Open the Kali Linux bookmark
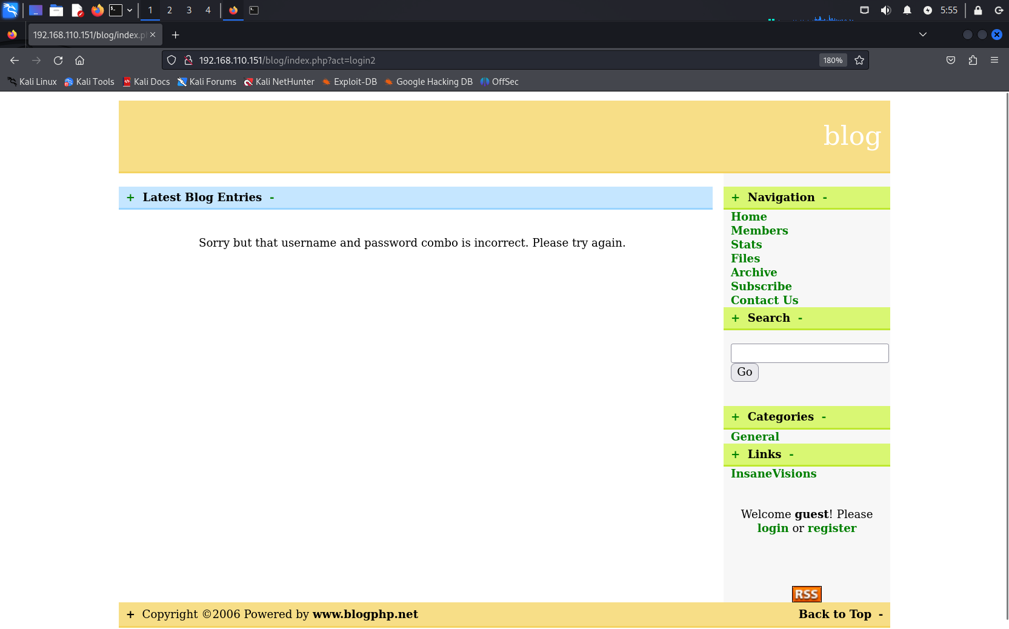 32,82
